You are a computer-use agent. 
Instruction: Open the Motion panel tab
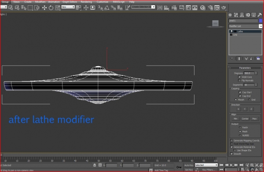[248, 15]
